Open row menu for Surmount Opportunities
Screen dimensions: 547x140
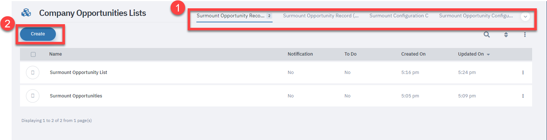pyautogui.click(x=523, y=96)
